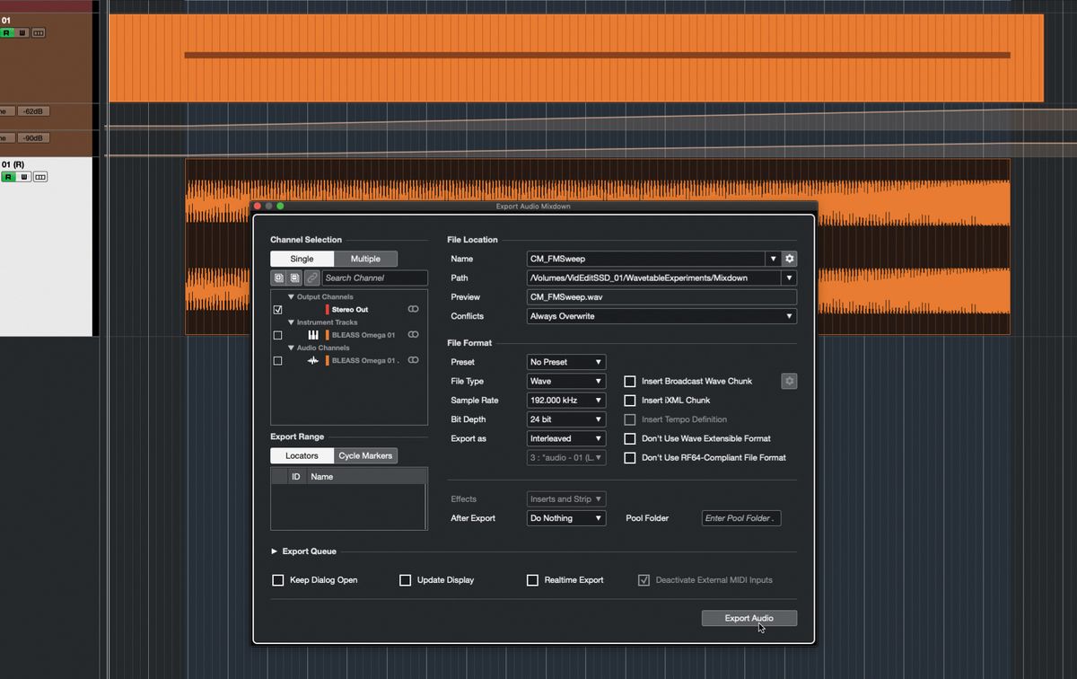The width and height of the screenshot is (1077, 679).
Task: Click the stereo link icon next to Stereo Out
Action: (x=414, y=309)
